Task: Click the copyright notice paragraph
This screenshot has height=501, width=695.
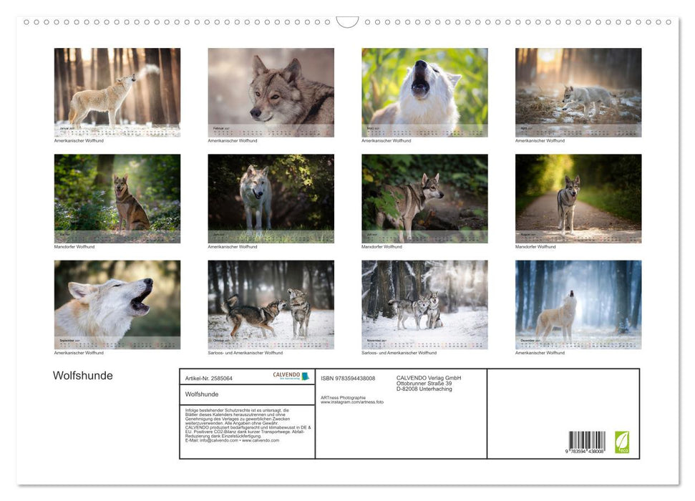Action: (x=248, y=425)
